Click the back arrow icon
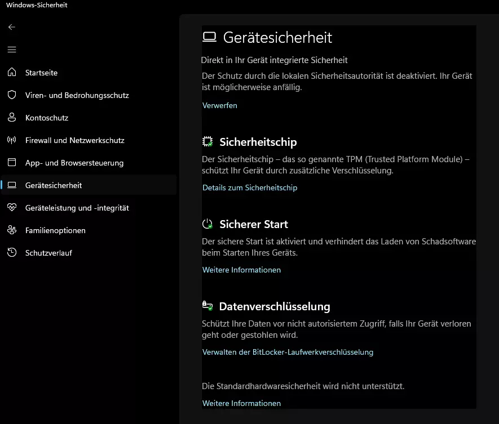Screen dimensions: 499x424 [12, 27]
